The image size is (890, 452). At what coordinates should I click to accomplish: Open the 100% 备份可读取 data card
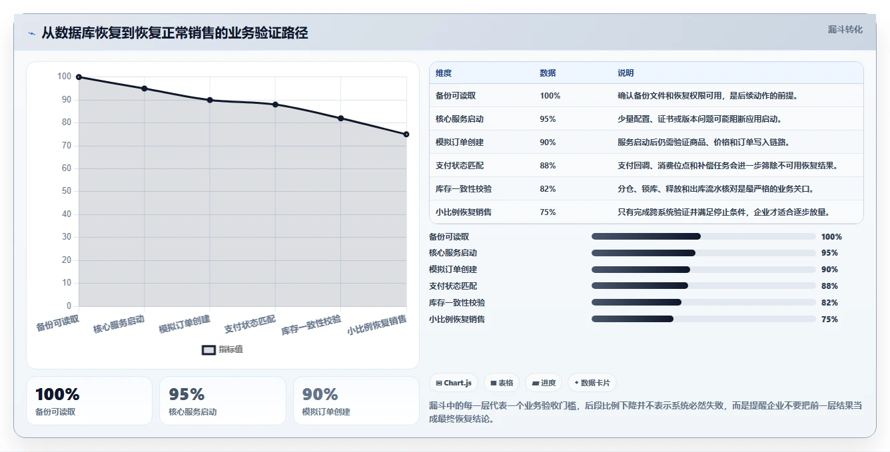pos(89,401)
